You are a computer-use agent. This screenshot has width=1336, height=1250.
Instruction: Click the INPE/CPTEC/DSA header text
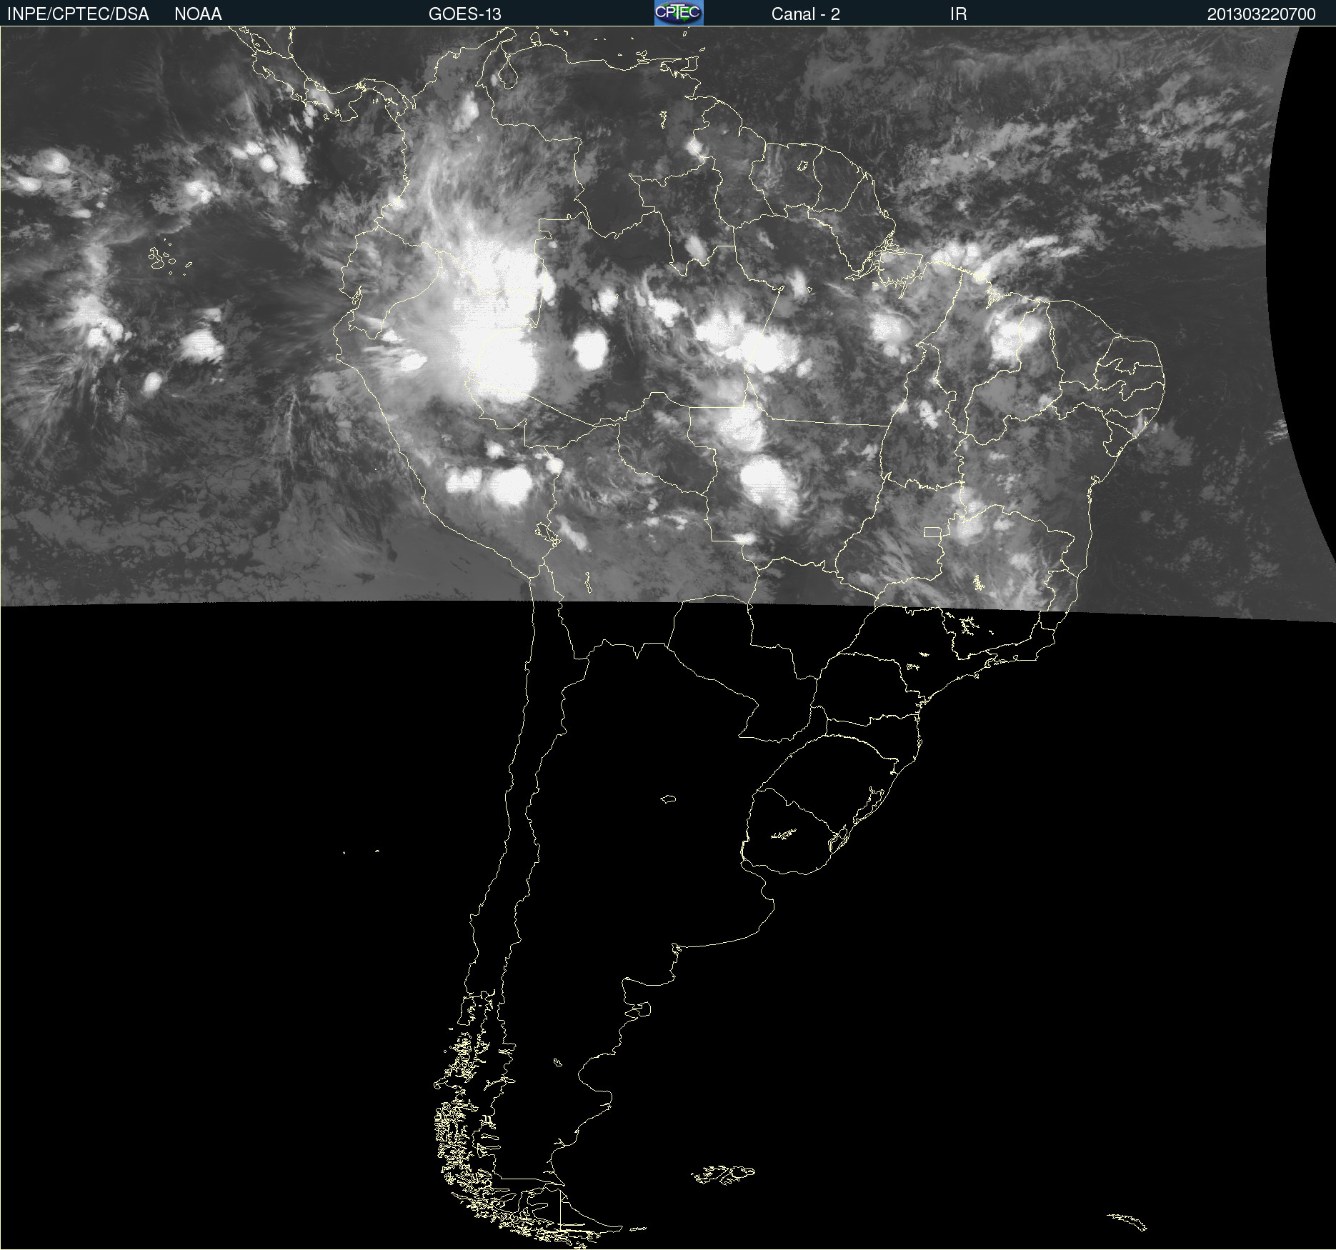(78, 14)
